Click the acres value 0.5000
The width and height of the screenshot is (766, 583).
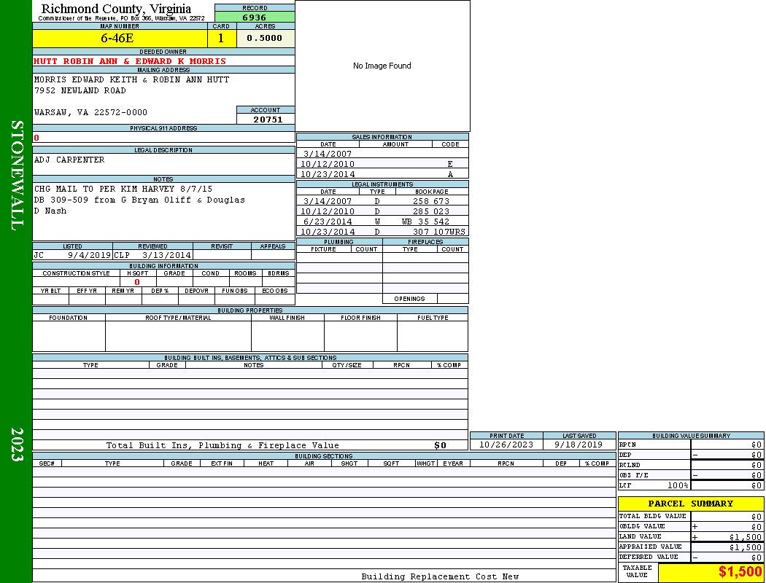tap(264, 38)
